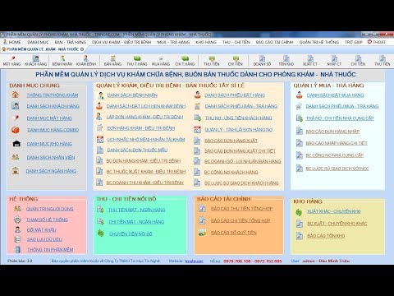394x296 pixels.
Task: Open the DANH MỤC MẶT HÀNG link
Action: point(49,118)
